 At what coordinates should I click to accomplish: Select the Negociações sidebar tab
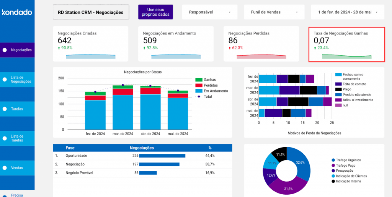[x=17, y=50]
